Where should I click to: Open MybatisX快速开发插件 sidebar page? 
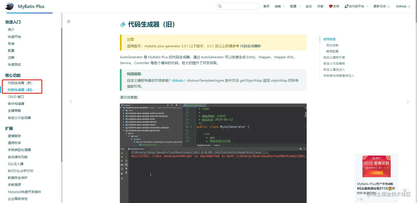[x=24, y=192]
